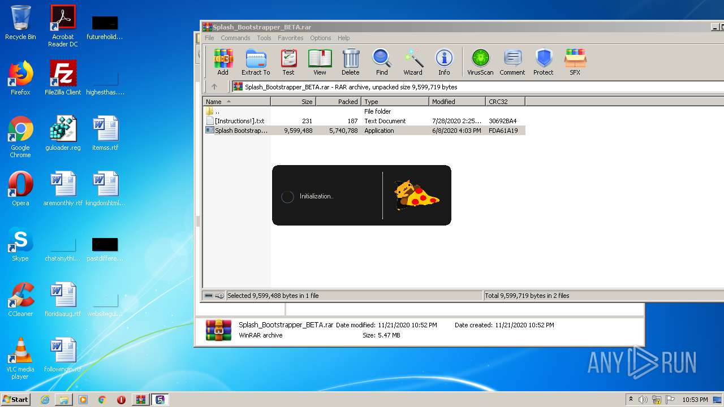Show hidden tray icons arrow

pos(631,400)
